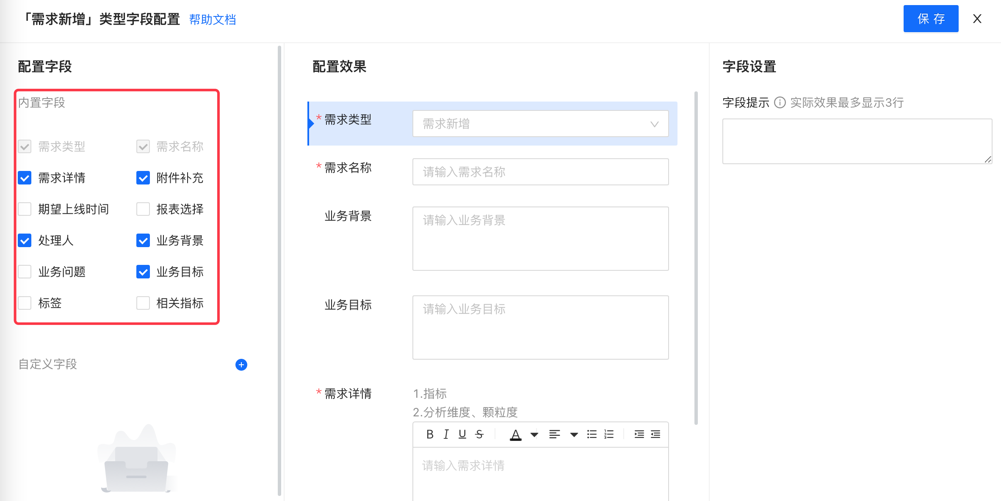Apply italic in the rich text toolbar
Image resolution: width=1001 pixels, height=501 pixels.
(x=446, y=434)
